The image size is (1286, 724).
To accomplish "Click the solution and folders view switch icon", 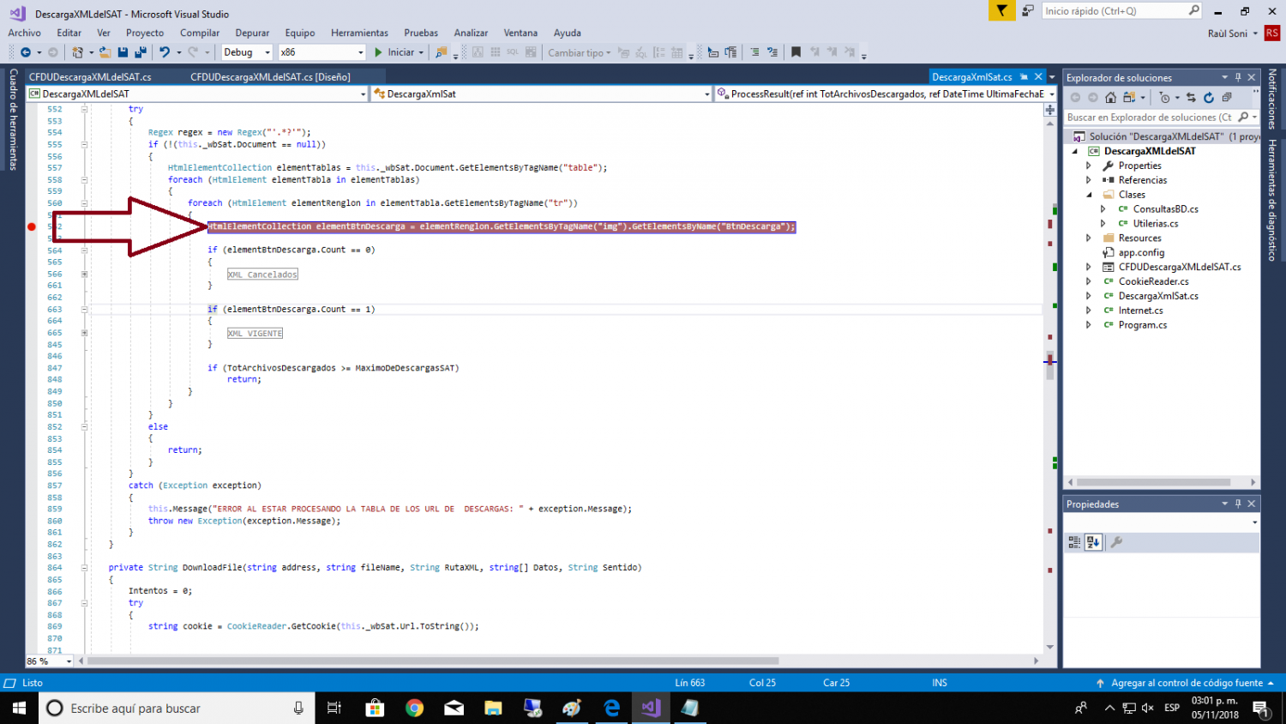I will (x=1129, y=97).
